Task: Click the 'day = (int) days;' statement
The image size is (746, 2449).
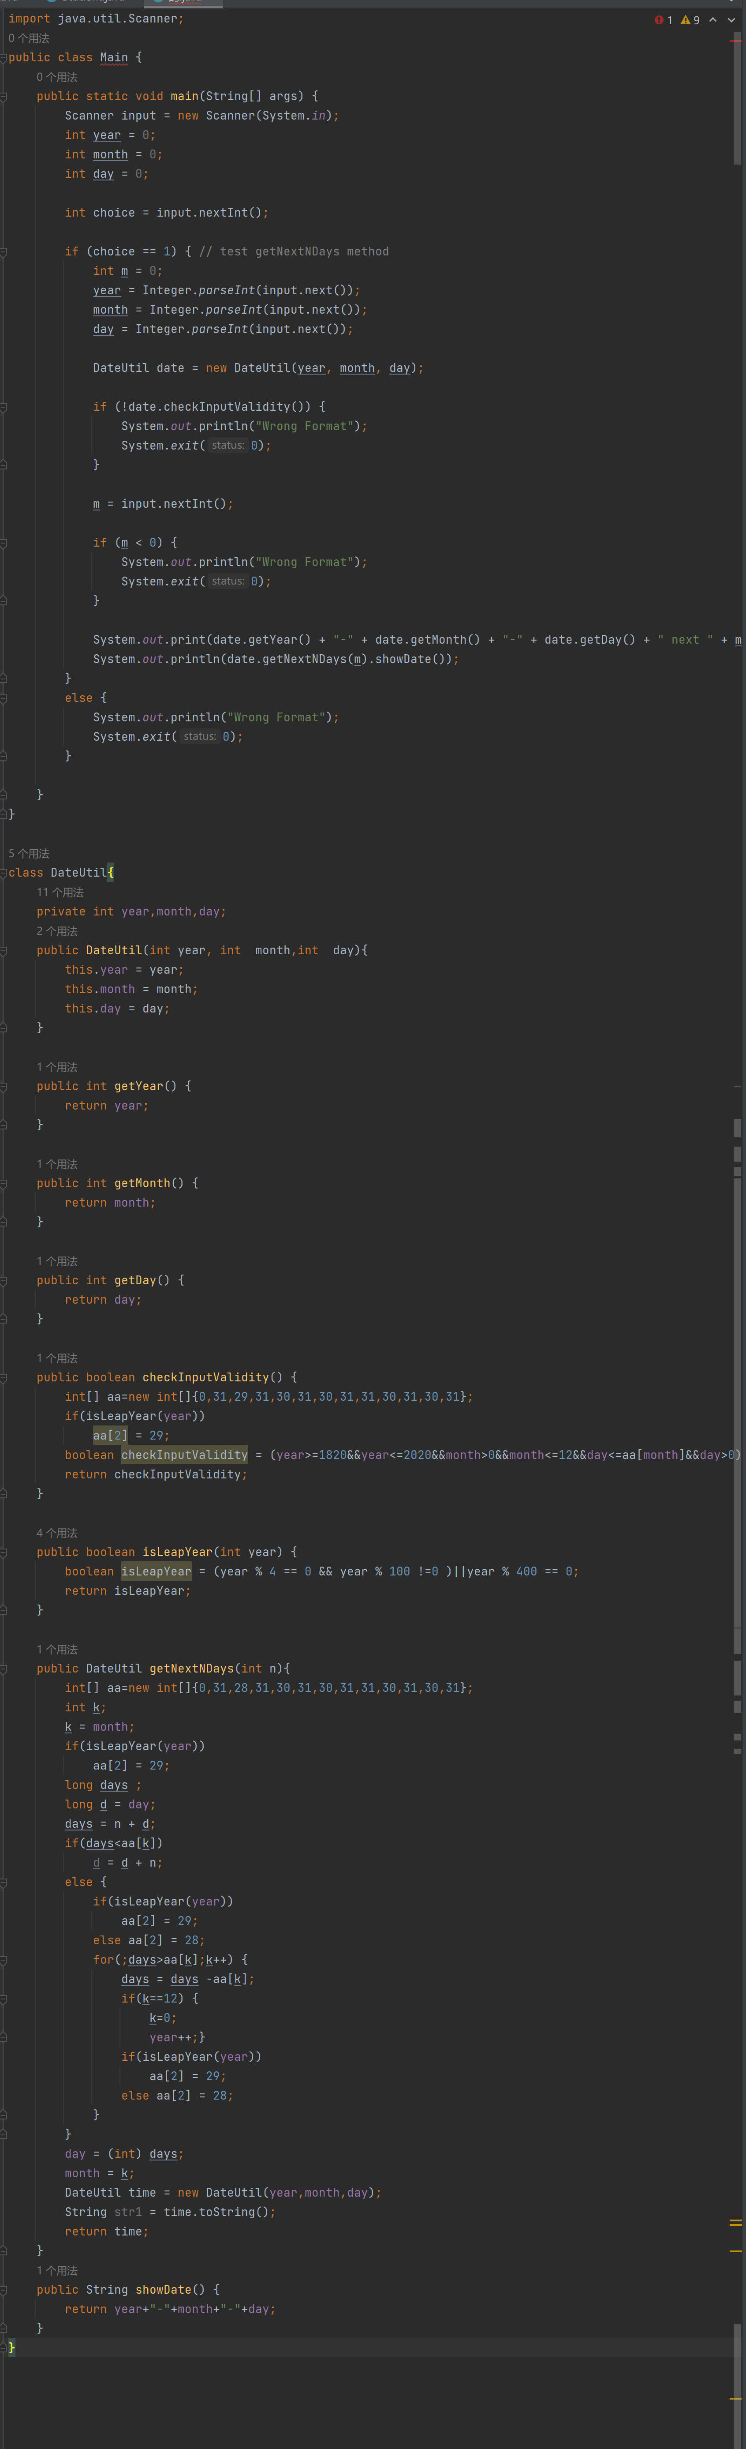Action: pyautogui.click(x=124, y=2153)
